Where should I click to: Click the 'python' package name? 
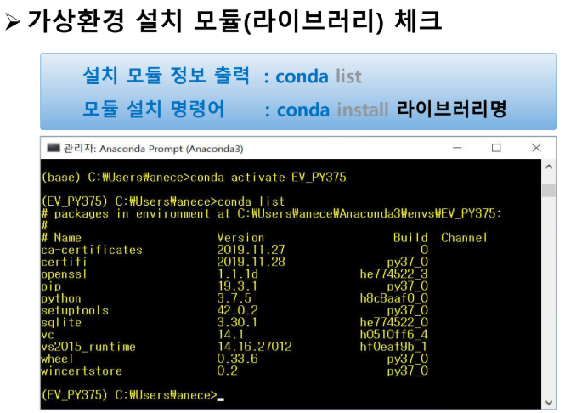click(61, 298)
